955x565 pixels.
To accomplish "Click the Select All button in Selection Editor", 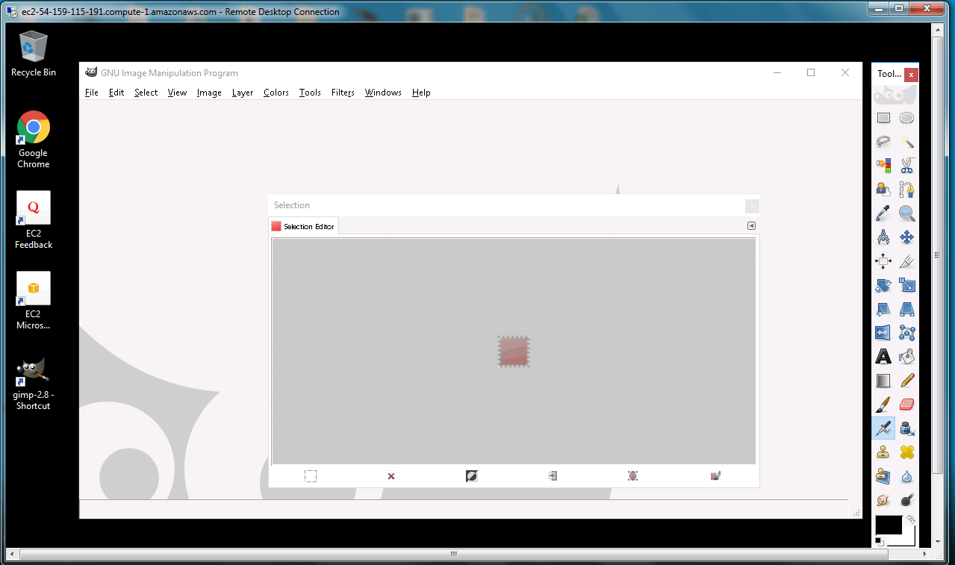I will pos(311,476).
